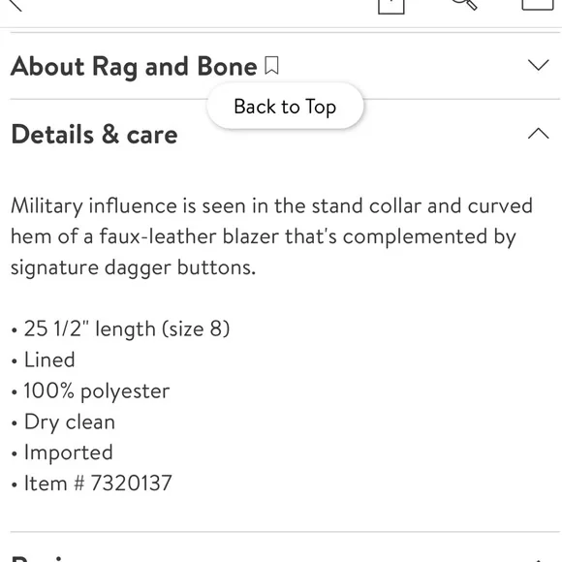562x562 pixels.
Task: Toggle the partially visible Reviews section chevron
Action: point(539,560)
